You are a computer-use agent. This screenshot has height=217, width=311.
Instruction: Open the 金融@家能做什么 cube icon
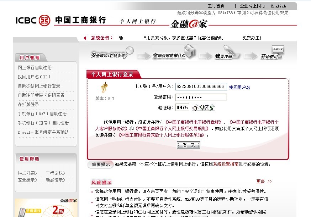(x=190, y=51)
